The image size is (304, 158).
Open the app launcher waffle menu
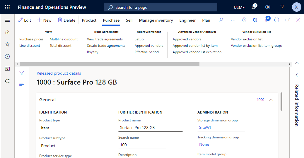(7, 7)
